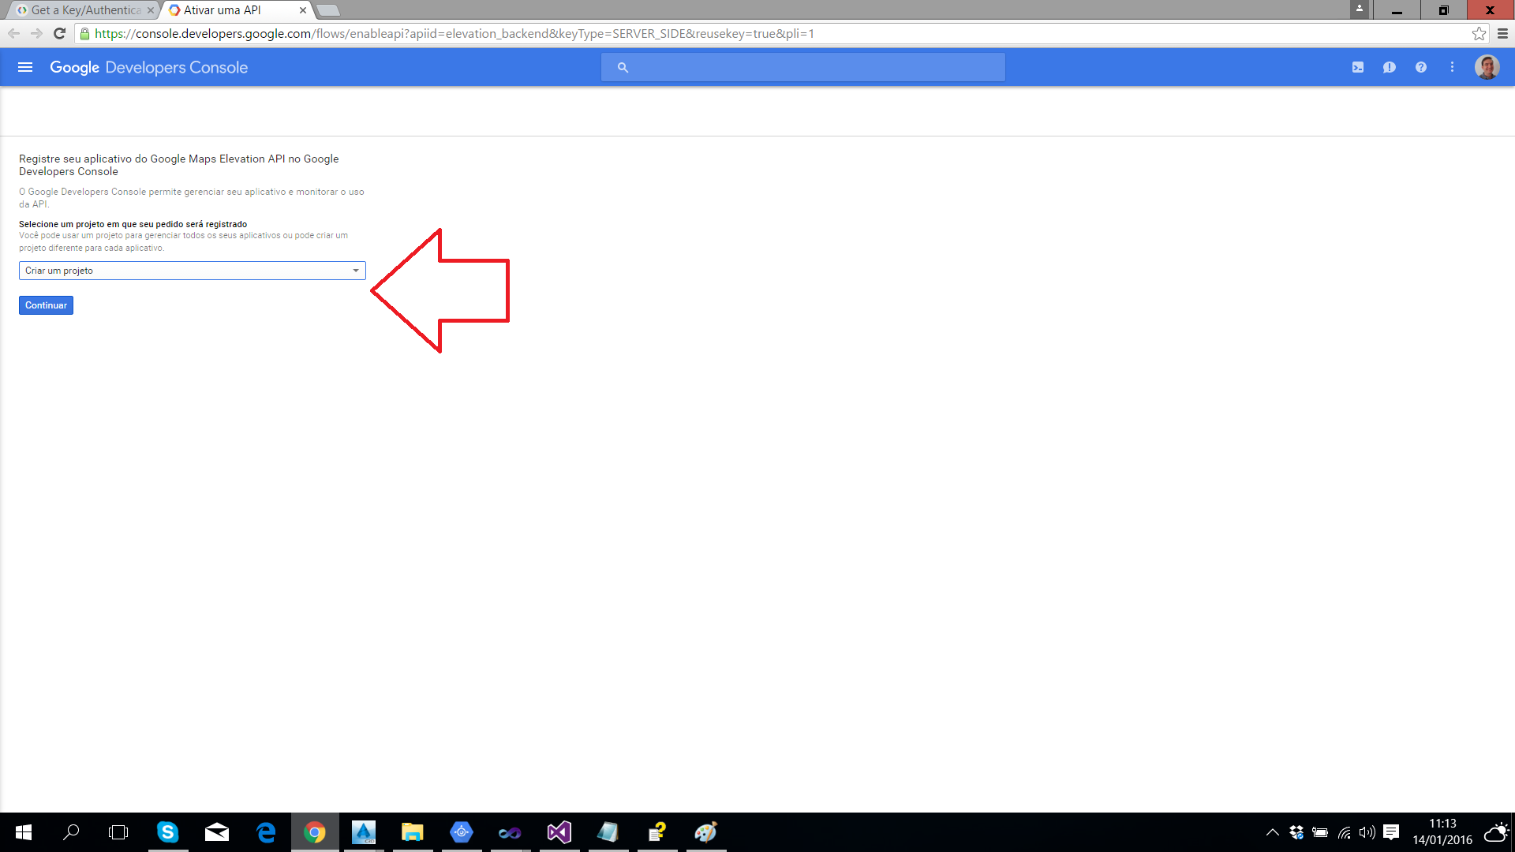1515x852 pixels.
Task: Open File Explorer from taskbar
Action: point(413,832)
